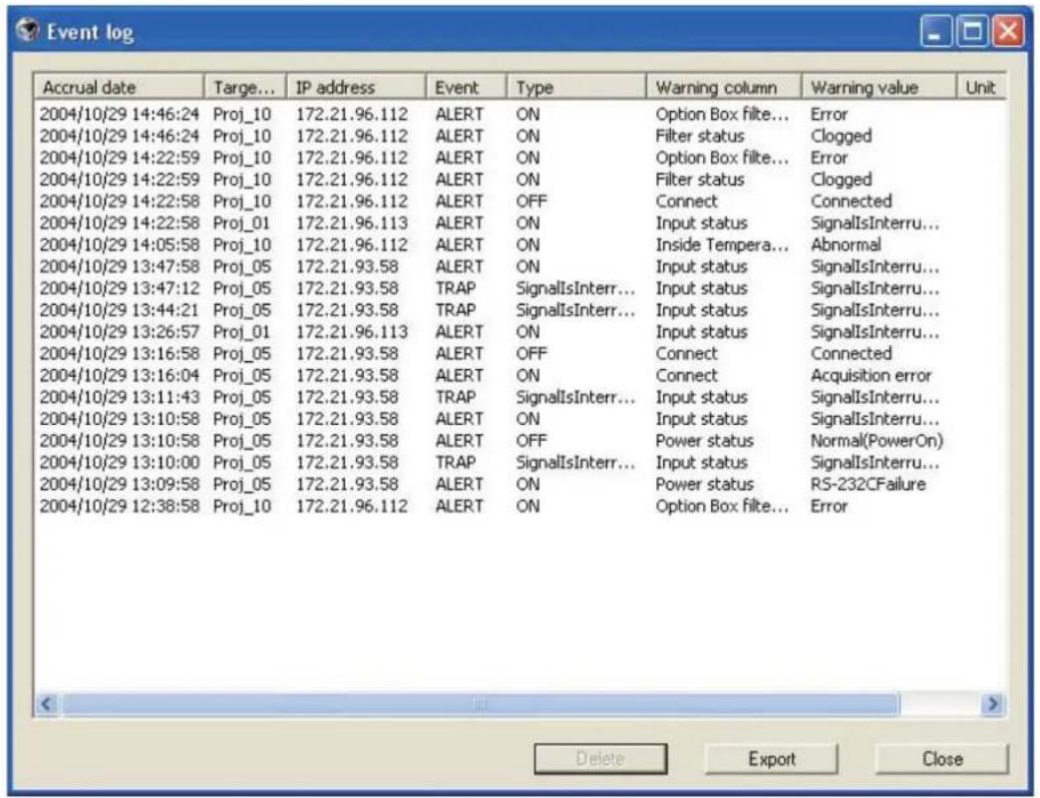Image resolution: width=1040 pixels, height=798 pixels.
Task: Click the Abnormal warning value
Action: click(846, 244)
